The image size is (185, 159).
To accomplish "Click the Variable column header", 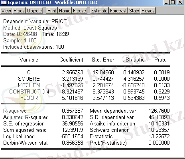I will (x=29, y=60).
